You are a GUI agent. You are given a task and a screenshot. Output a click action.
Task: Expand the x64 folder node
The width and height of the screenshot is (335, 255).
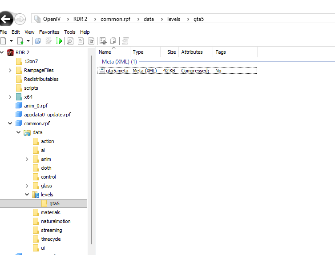pyautogui.click(x=10, y=97)
